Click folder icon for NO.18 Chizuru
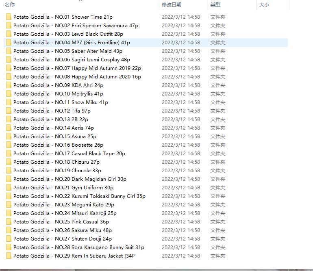The height and width of the screenshot is (271, 313). (x=9, y=162)
